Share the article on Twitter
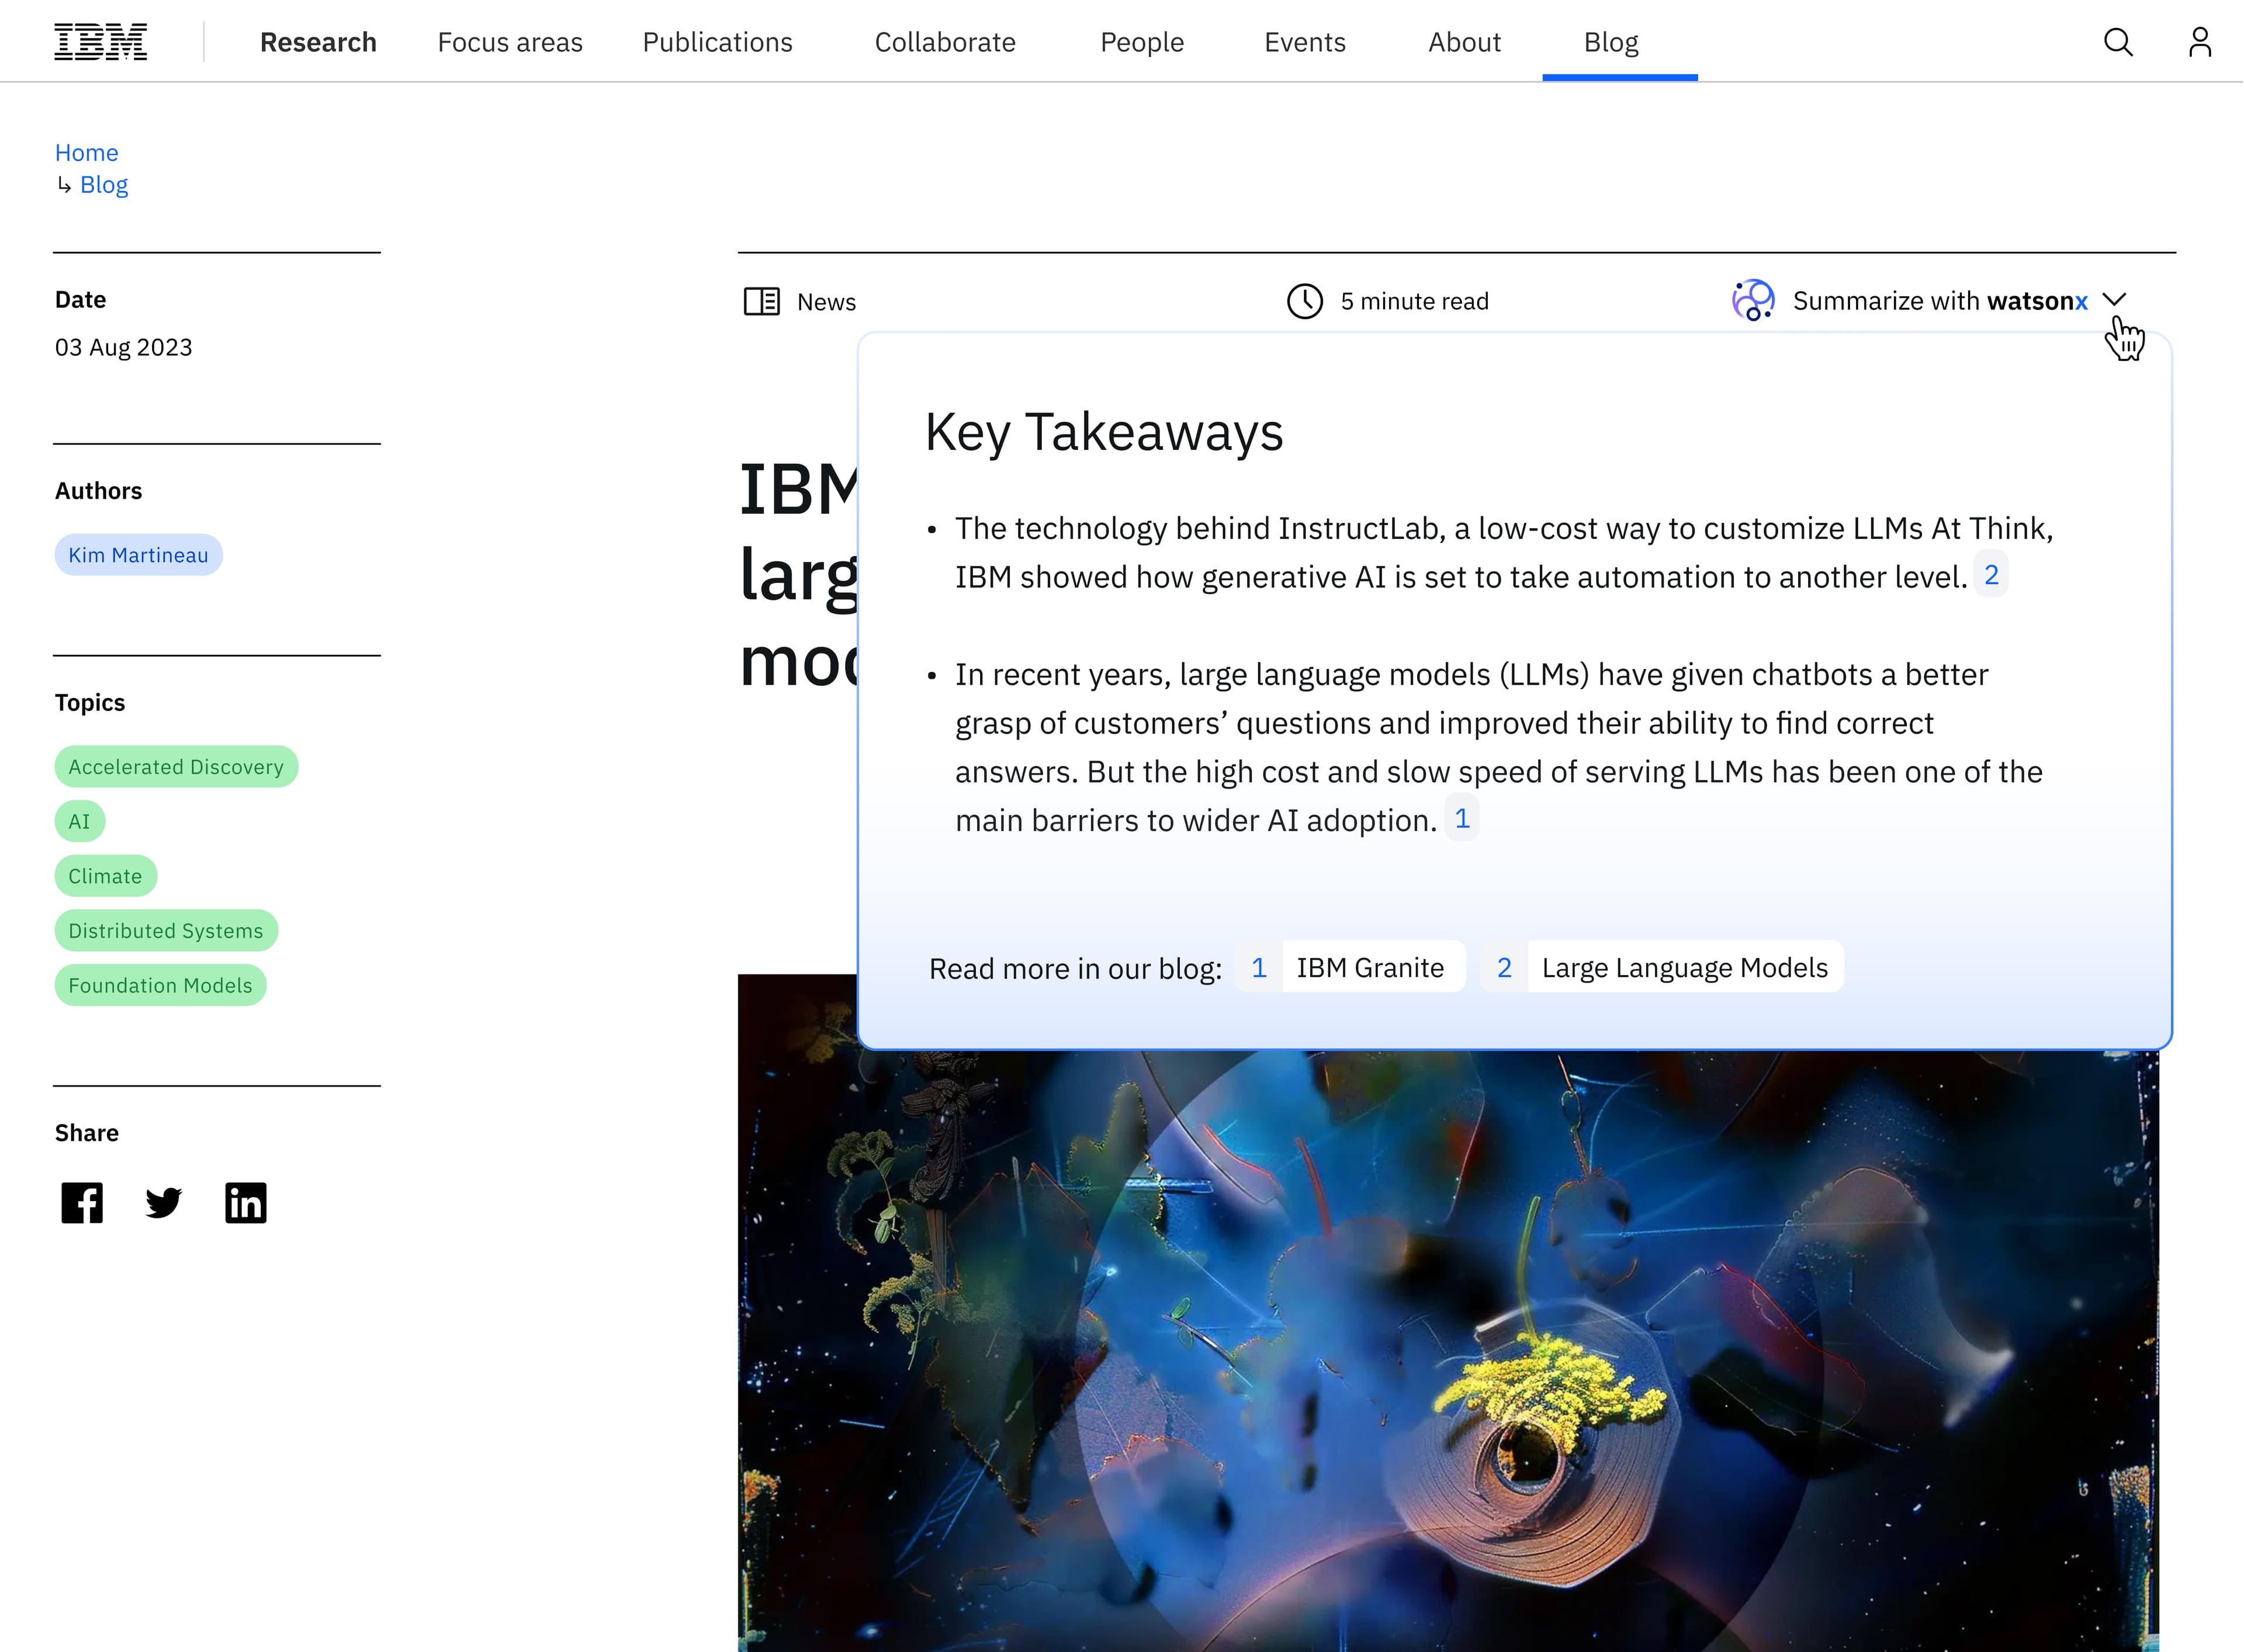 163,1202
